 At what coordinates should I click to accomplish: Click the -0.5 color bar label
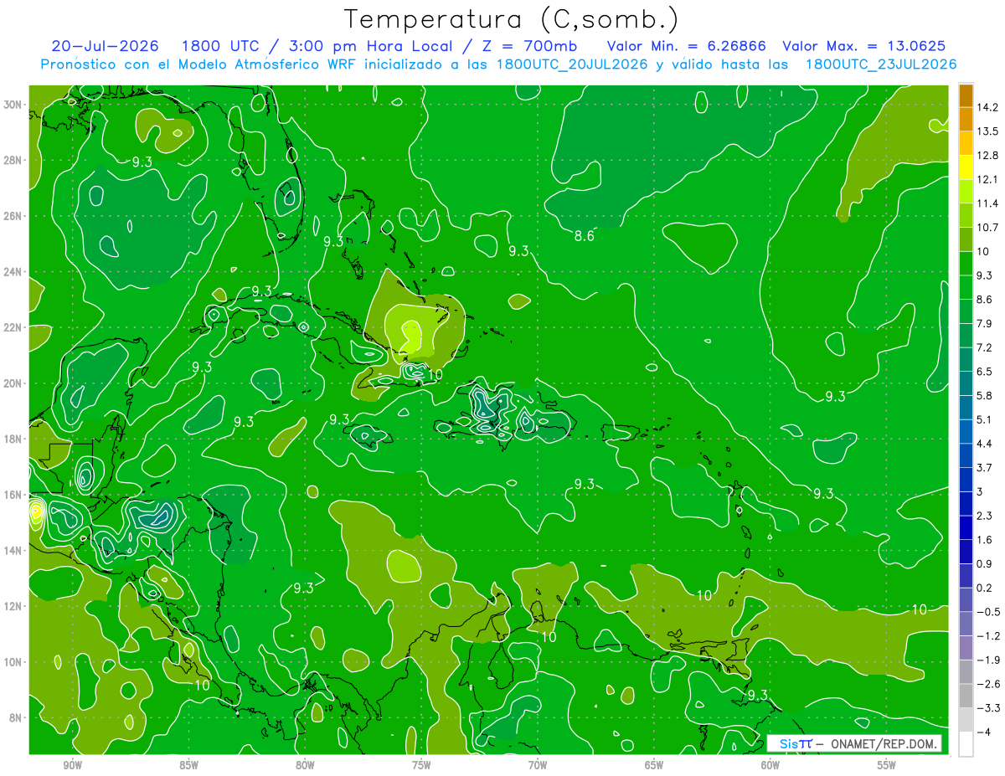pyautogui.click(x=988, y=612)
